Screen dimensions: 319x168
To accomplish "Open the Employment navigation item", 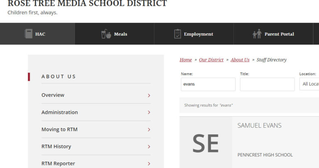I will [x=194, y=34].
